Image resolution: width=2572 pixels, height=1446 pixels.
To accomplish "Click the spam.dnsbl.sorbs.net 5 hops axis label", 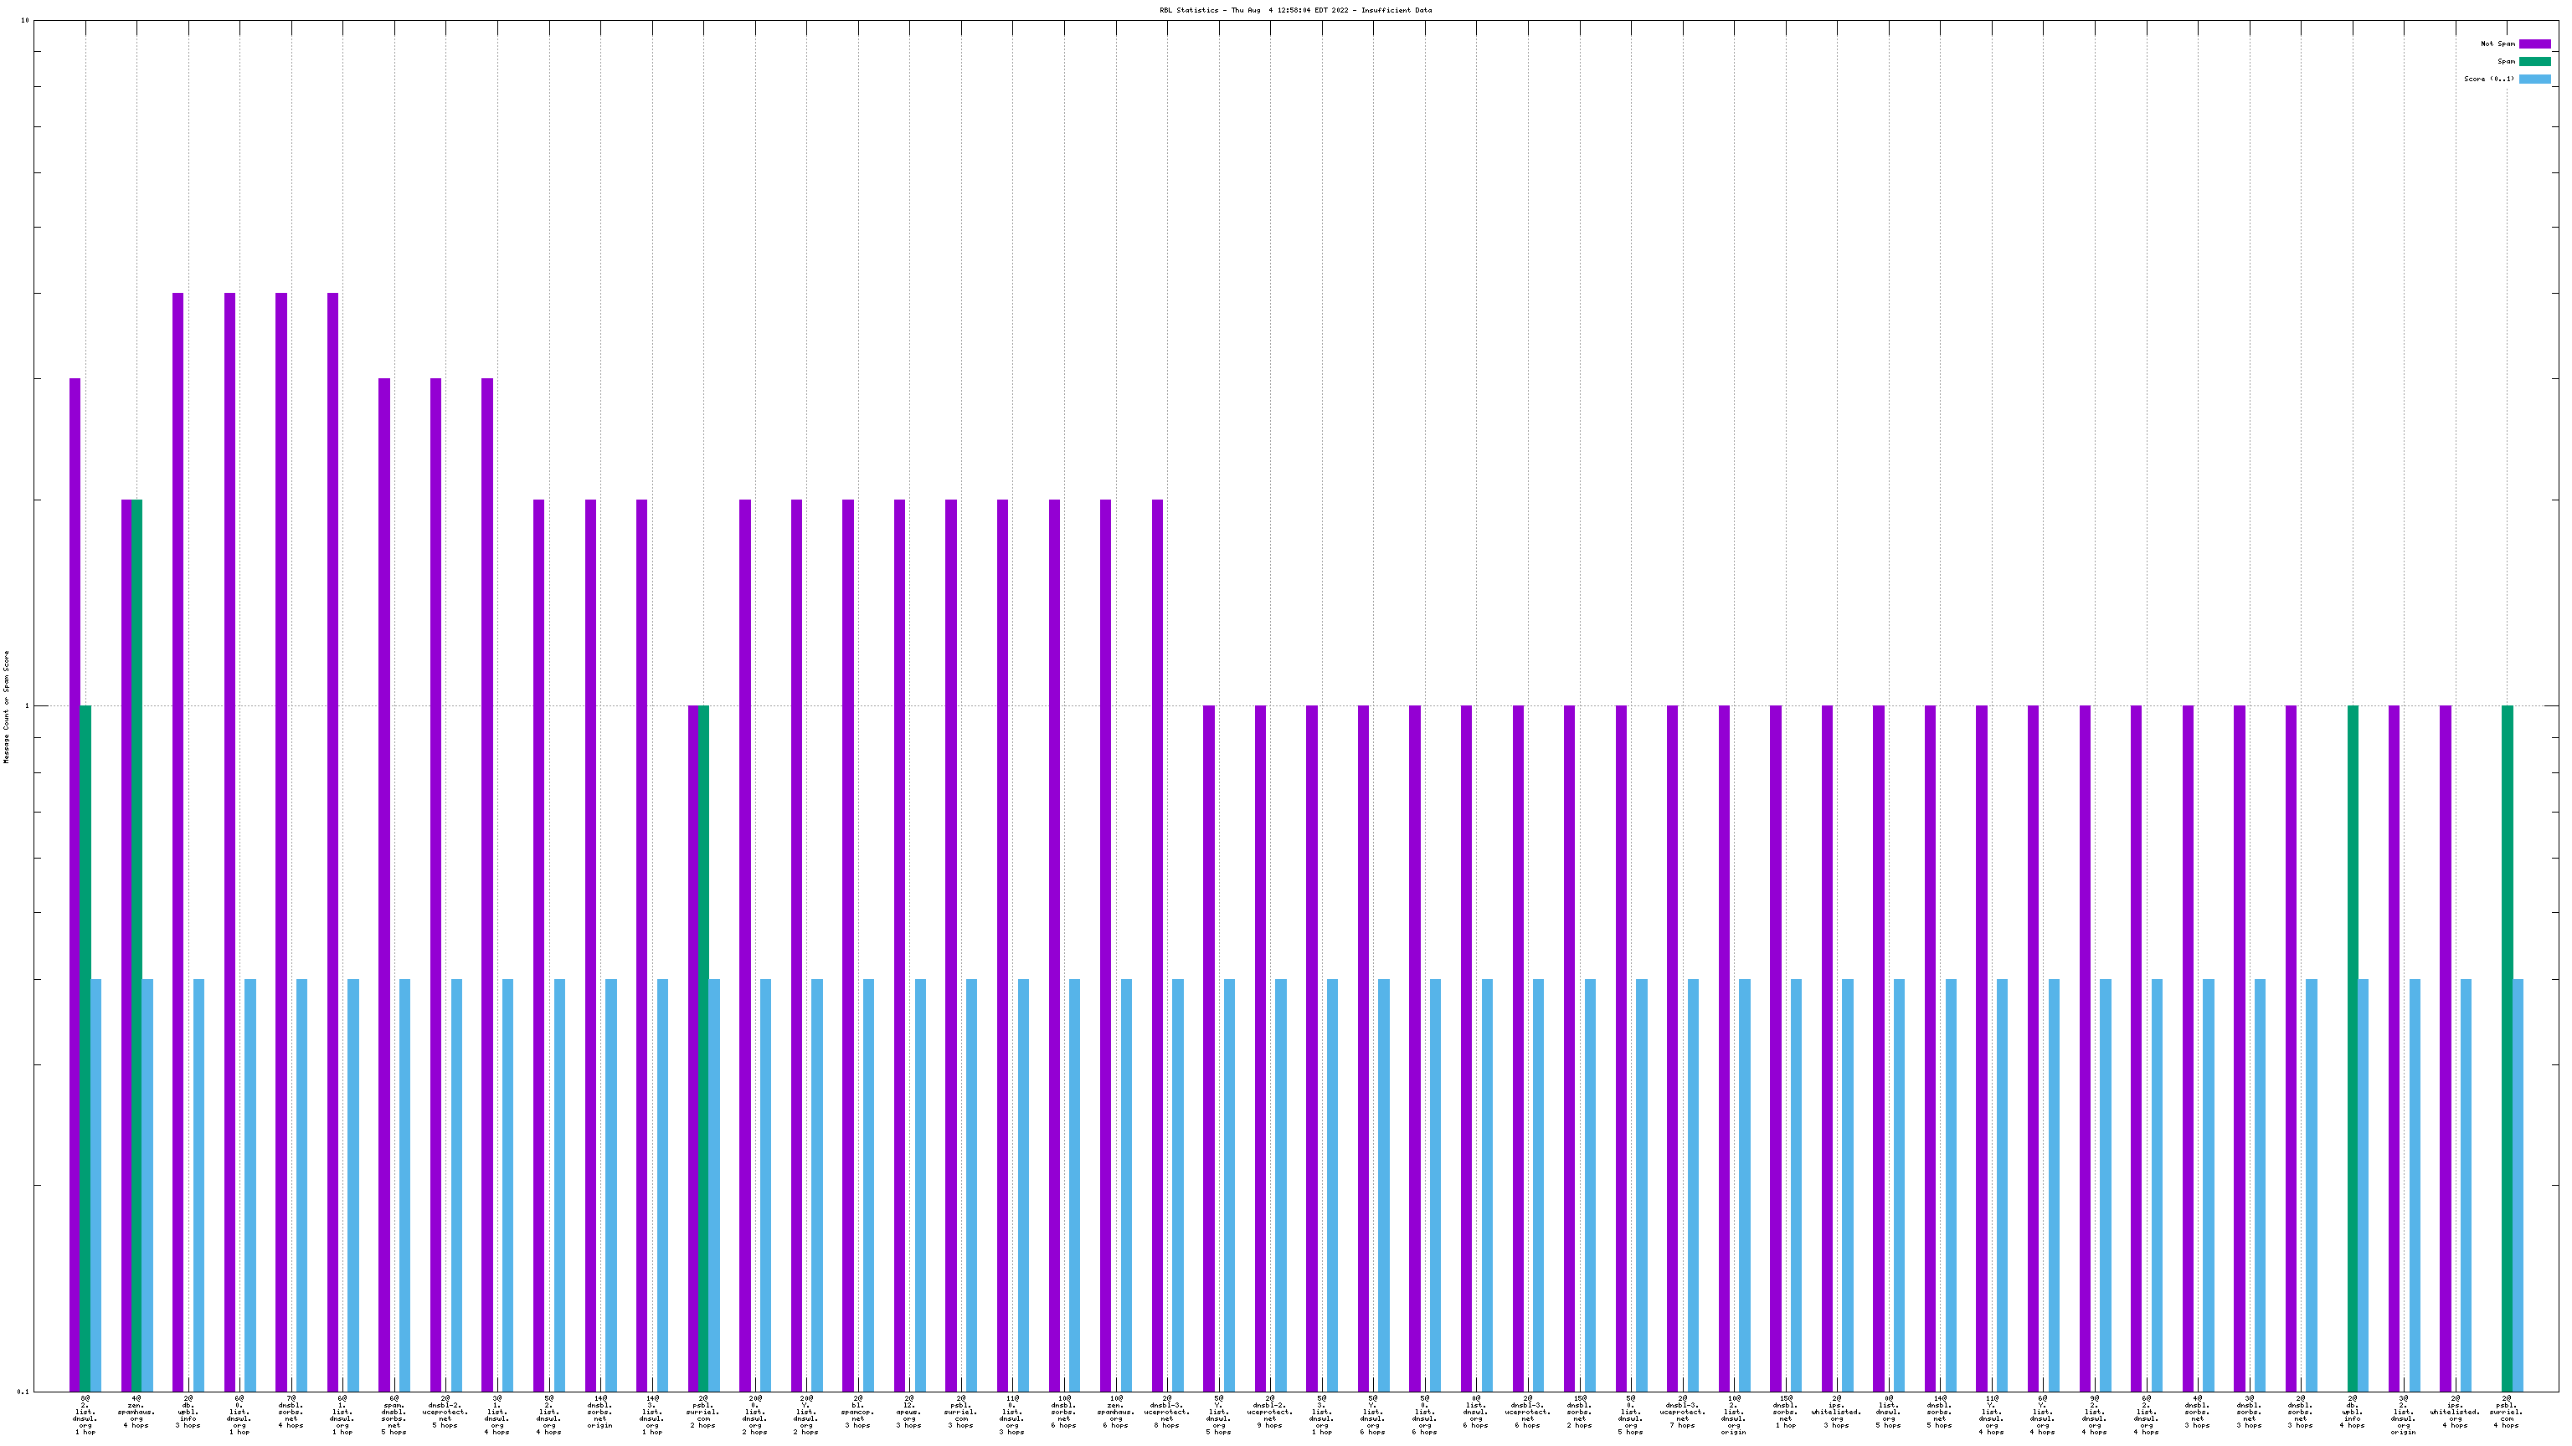I will coord(394,1415).
